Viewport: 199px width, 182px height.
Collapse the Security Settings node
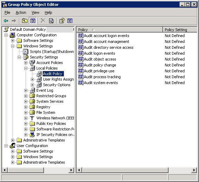(19, 57)
